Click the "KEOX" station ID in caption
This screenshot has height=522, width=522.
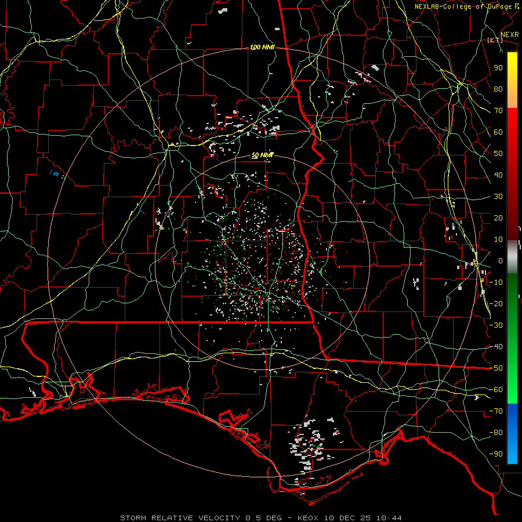(308, 518)
